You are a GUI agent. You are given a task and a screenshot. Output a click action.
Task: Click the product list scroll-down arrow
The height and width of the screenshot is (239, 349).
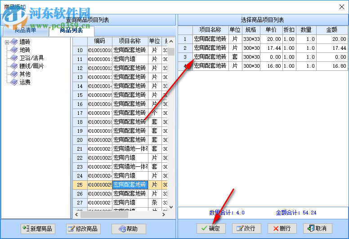(171, 207)
